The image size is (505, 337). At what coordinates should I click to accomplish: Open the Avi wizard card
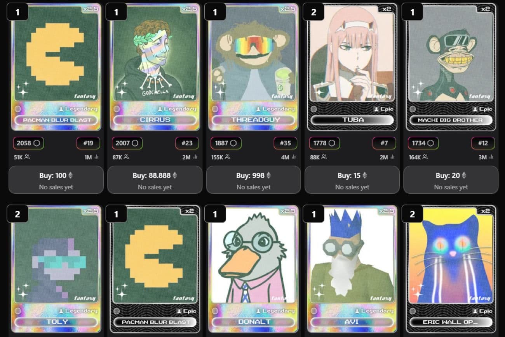pos(352,269)
